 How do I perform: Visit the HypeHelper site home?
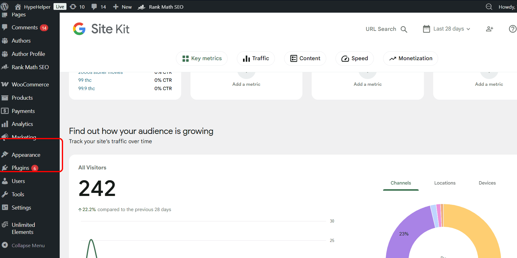pyautogui.click(x=32, y=7)
